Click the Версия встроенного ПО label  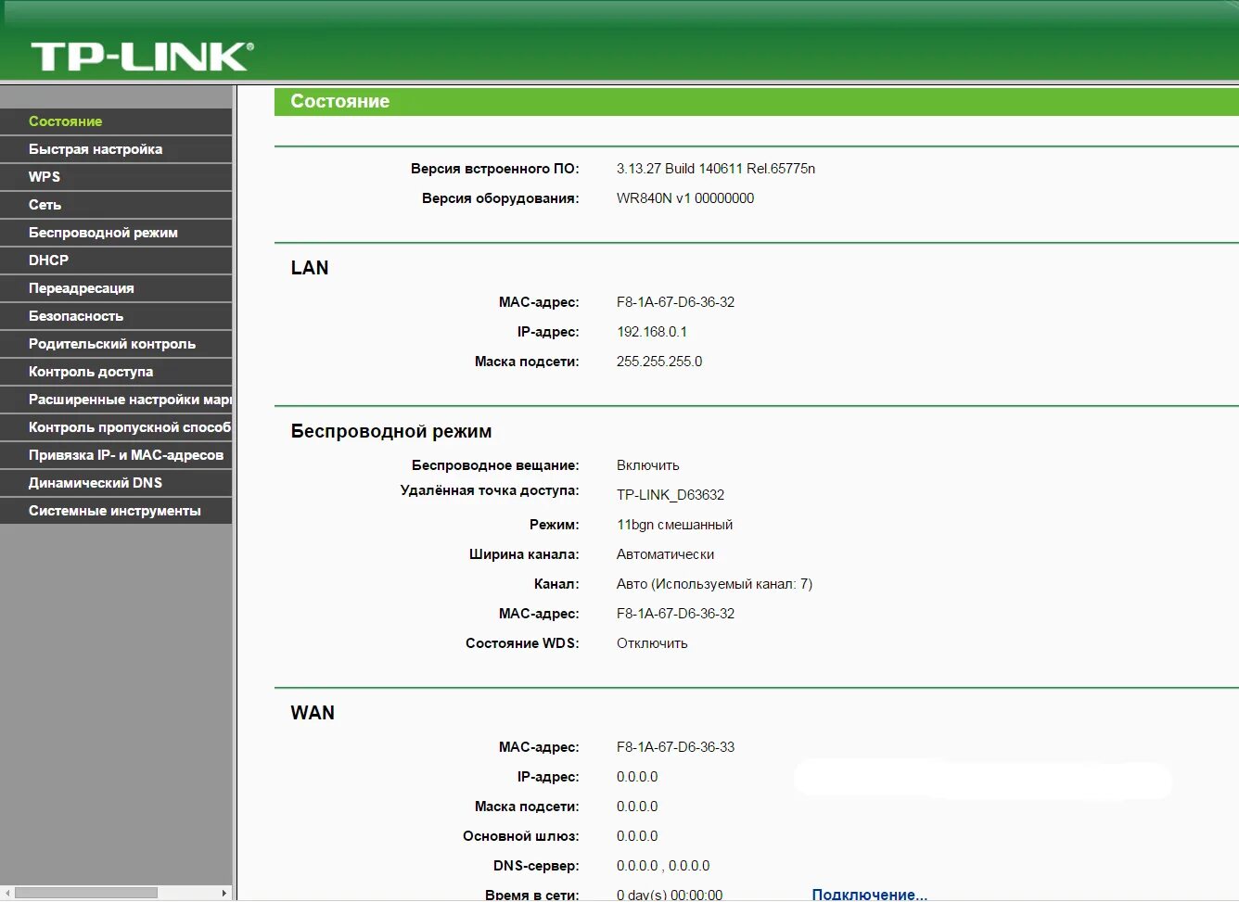coord(495,169)
